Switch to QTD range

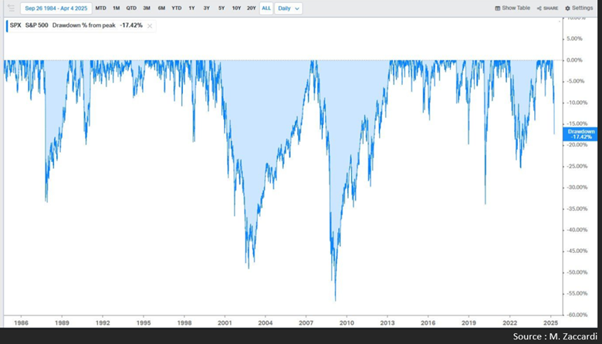(x=133, y=8)
